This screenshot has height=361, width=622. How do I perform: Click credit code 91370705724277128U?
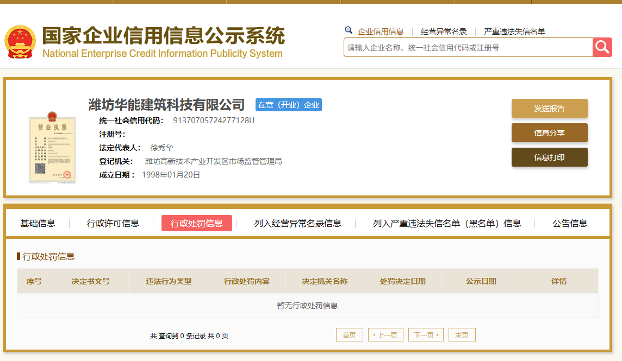(214, 121)
